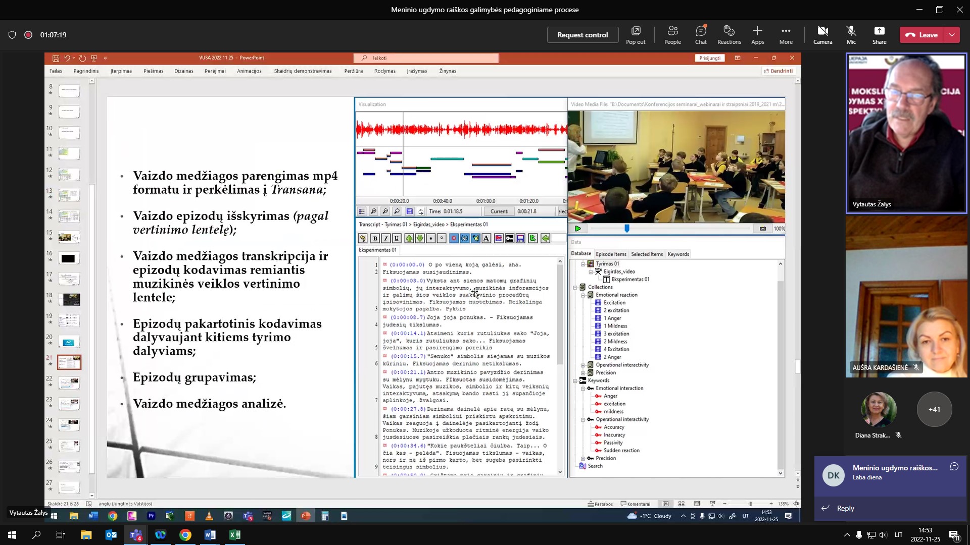Select slide 16 black thumbnail
This screenshot has width=970, height=545.
[69, 258]
